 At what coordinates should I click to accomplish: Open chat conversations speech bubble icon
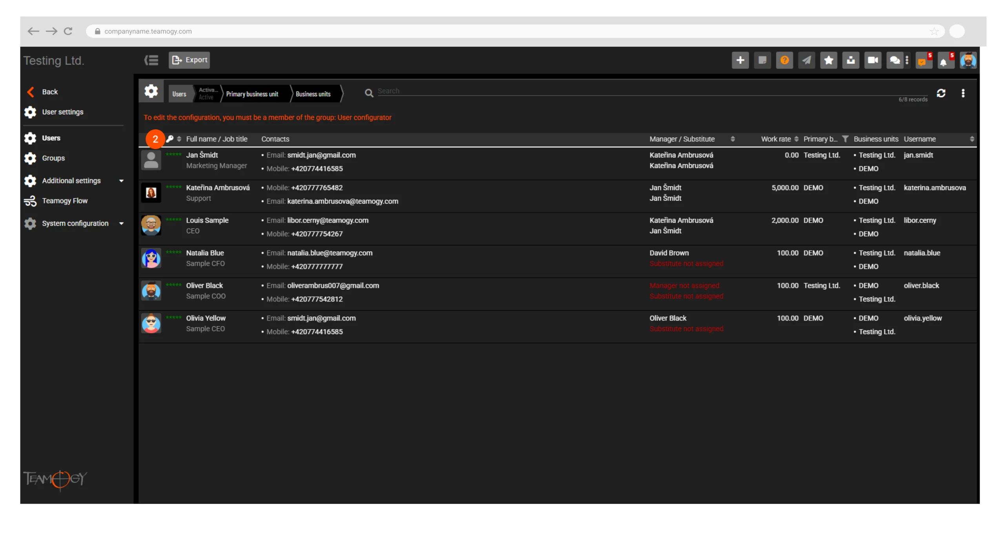[x=894, y=60]
